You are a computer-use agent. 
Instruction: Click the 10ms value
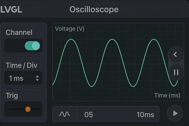click(145, 114)
